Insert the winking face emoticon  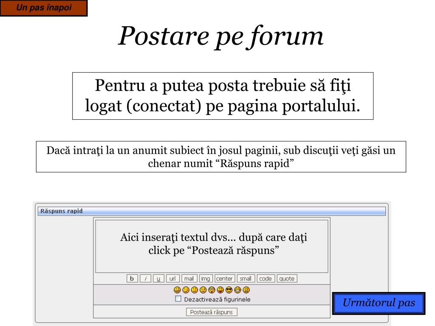(186, 290)
